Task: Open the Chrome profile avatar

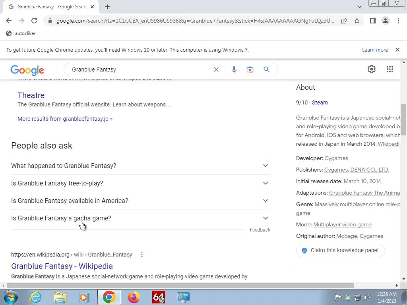Action: (x=386, y=21)
